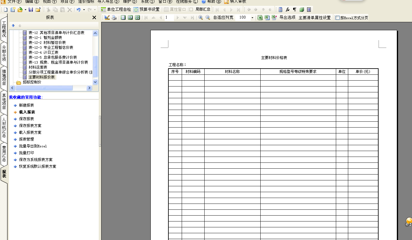Viewport: 412px width, 240px height.
Task: Click 导出选项 button
Action: (287, 18)
